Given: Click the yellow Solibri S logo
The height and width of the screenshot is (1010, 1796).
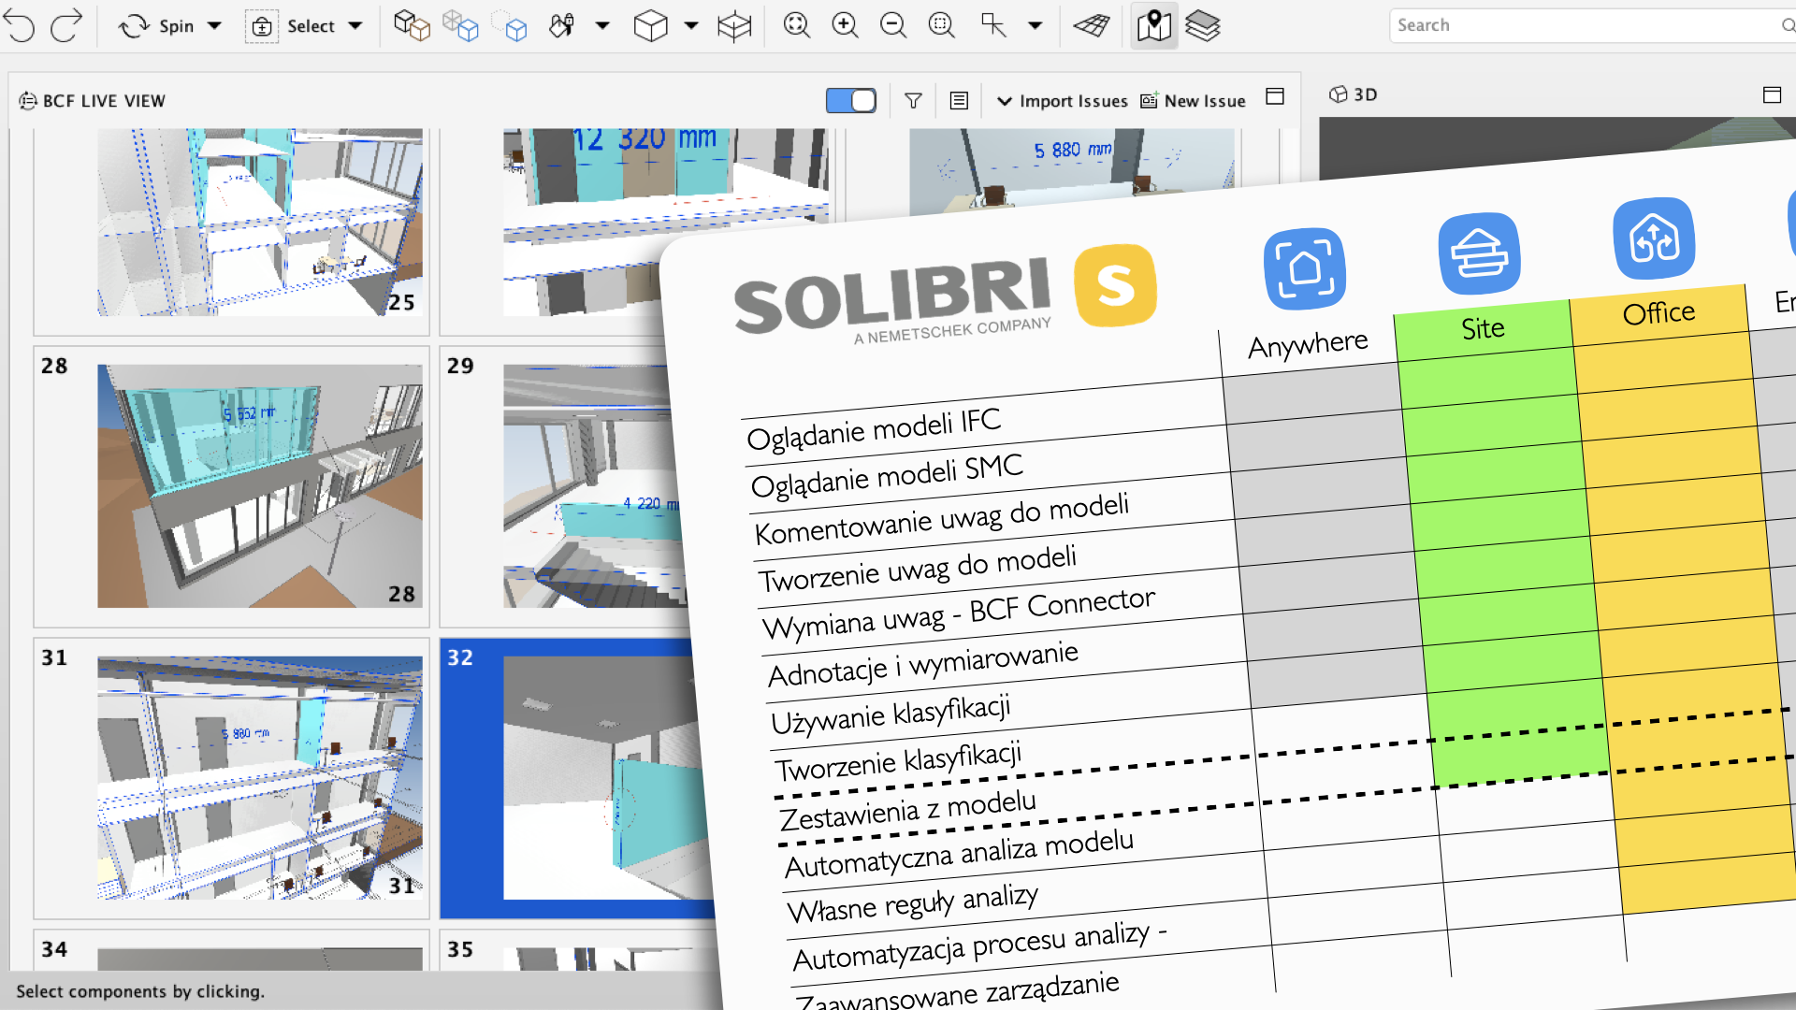Looking at the screenshot, I should [x=1115, y=285].
